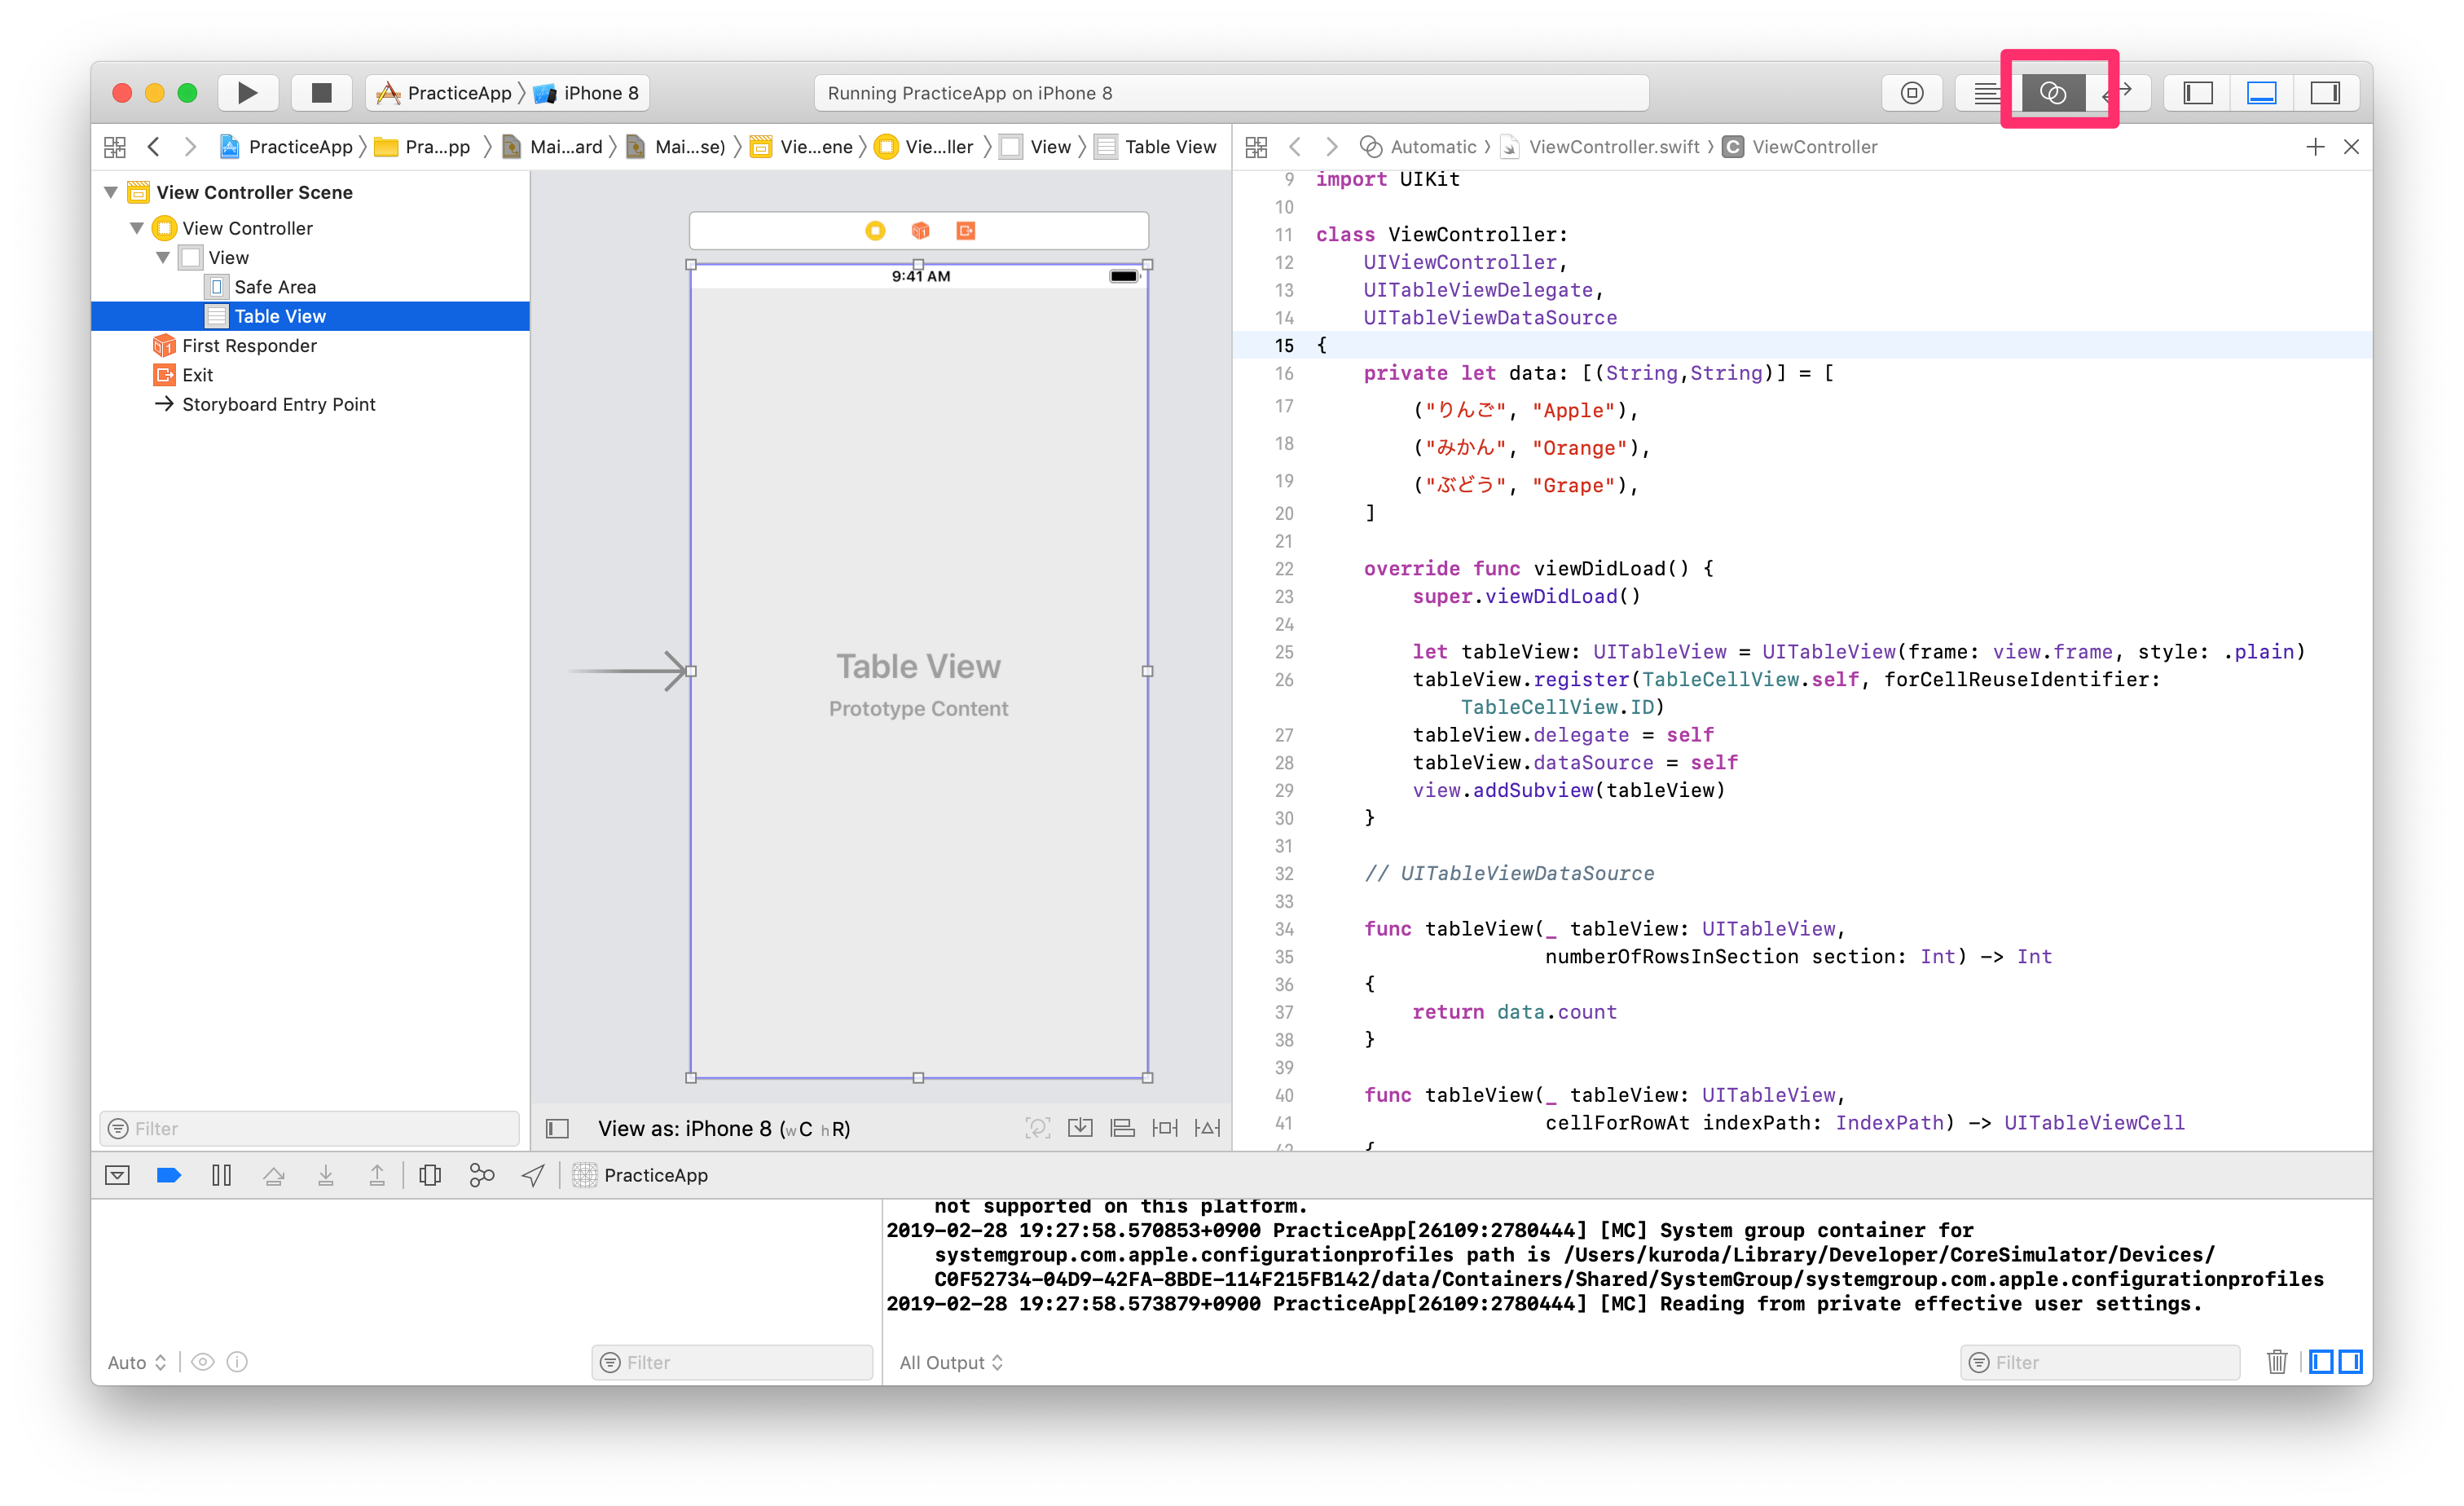Click Pause program execution icon
This screenshot has width=2464, height=1506.
(x=221, y=1175)
